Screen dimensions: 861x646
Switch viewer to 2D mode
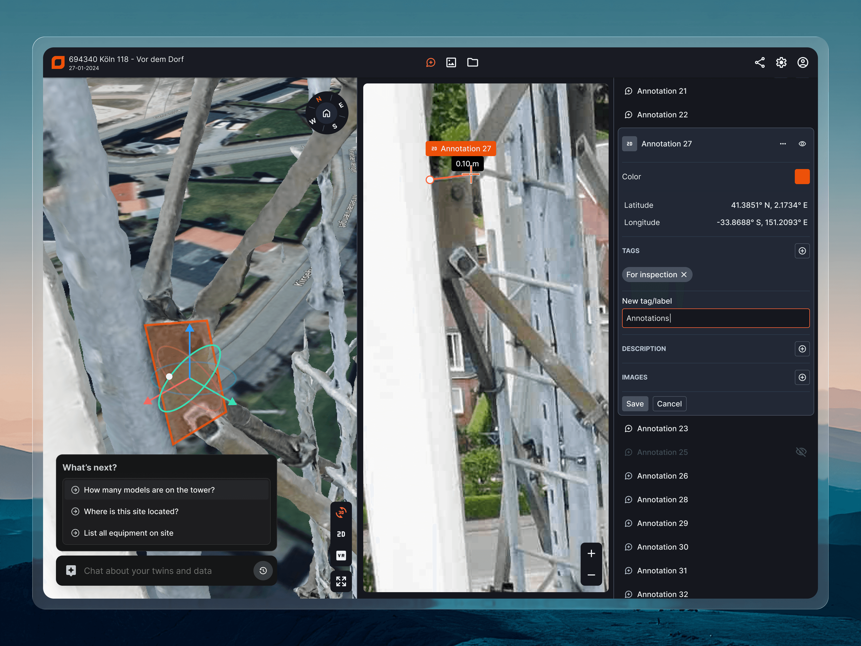pos(341,534)
